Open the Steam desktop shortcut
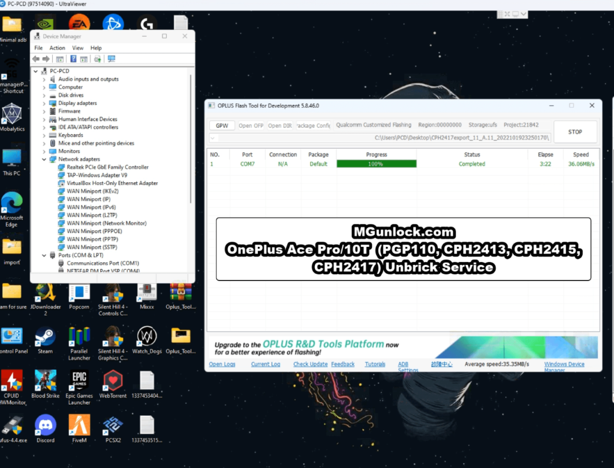This screenshot has width=614, height=468. (45, 341)
